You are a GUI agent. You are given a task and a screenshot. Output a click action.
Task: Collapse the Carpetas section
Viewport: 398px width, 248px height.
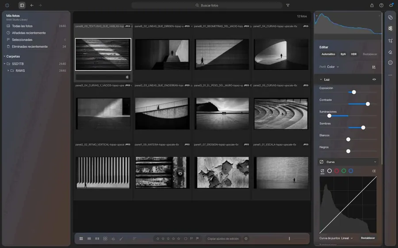pos(4,56)
